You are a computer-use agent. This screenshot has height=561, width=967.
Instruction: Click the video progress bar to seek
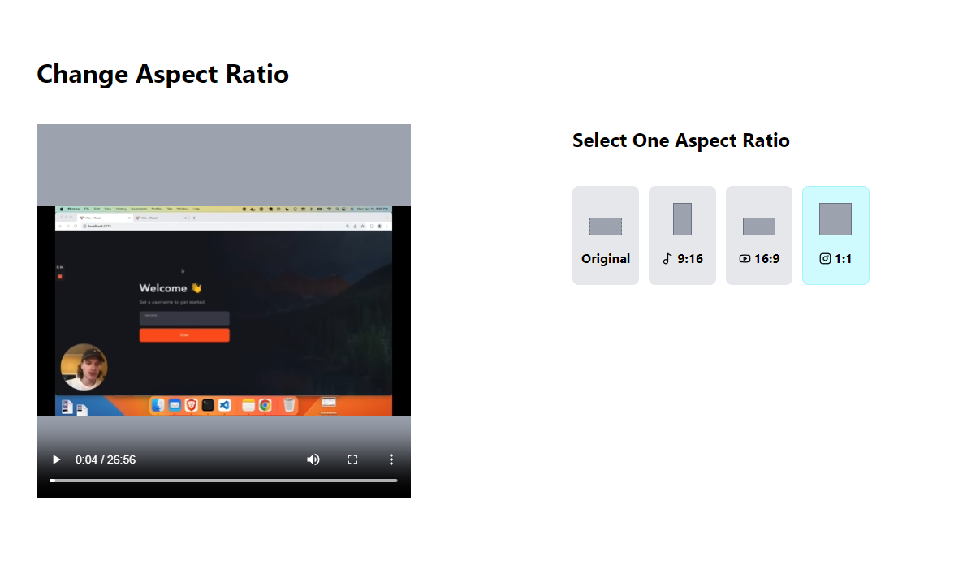pos(223,481)
